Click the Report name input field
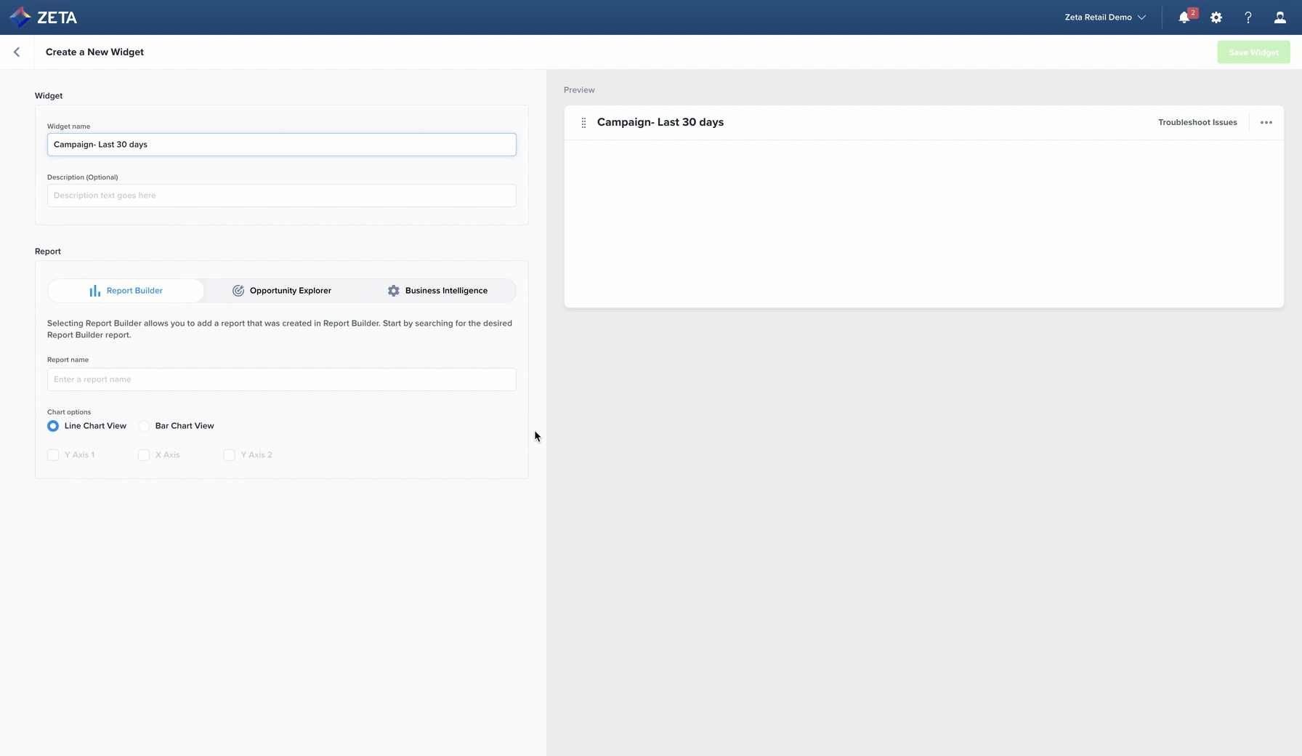 (x=281, y=379)
